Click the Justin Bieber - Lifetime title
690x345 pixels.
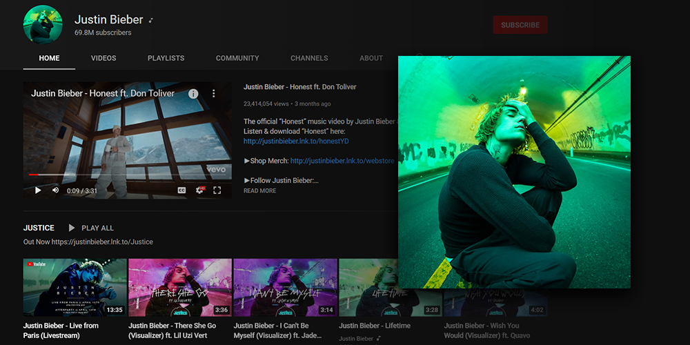(x=375, y=326)
